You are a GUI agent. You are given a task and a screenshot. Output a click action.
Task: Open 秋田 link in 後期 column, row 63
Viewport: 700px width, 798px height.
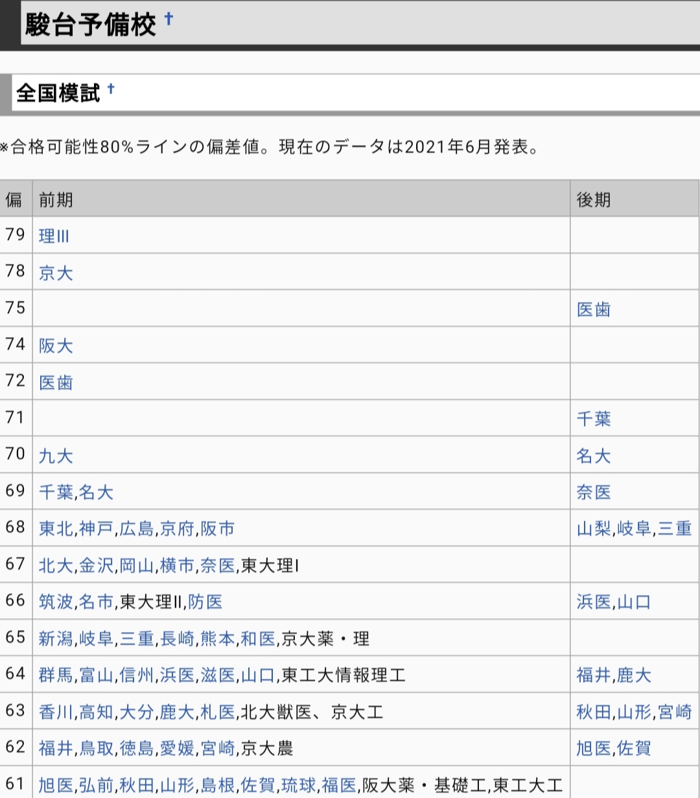[594, 712]
